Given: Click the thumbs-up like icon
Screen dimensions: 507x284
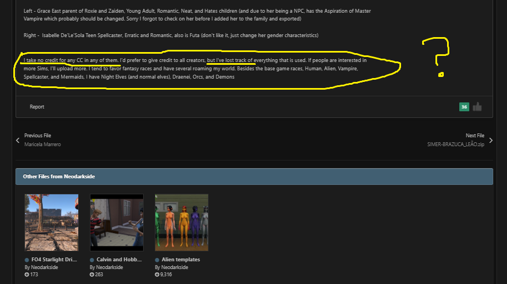Looking at the screenshot, I should (x=477, y=107).
